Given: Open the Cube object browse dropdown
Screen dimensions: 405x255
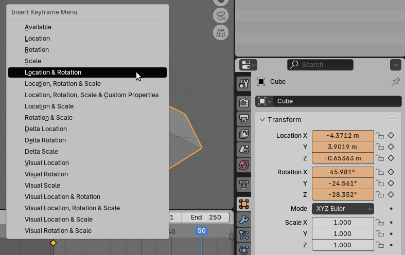Looking at the screenshot, I should tap(264, 101).
